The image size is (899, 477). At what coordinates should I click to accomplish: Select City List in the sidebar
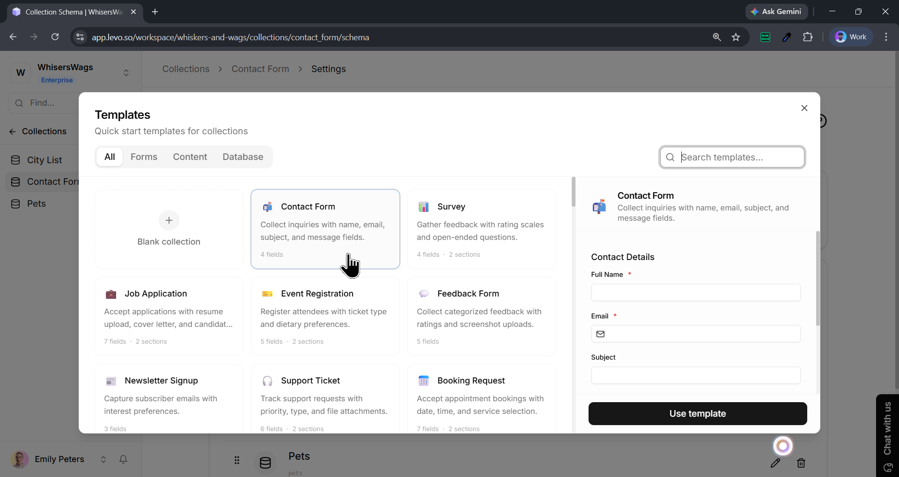44,160
